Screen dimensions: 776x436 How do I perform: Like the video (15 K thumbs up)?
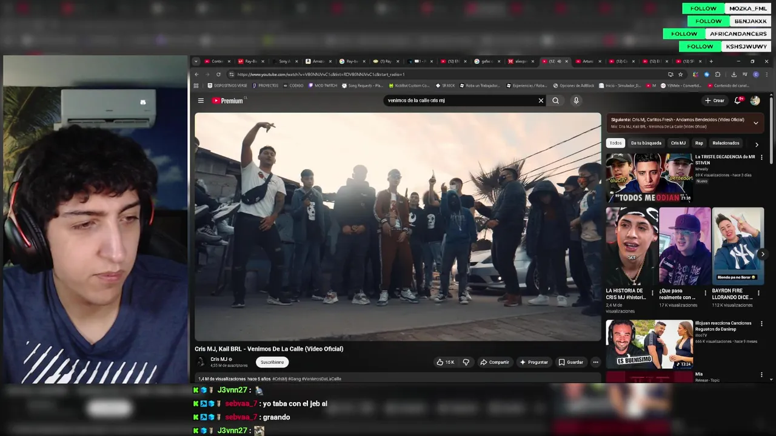(445, 362)
